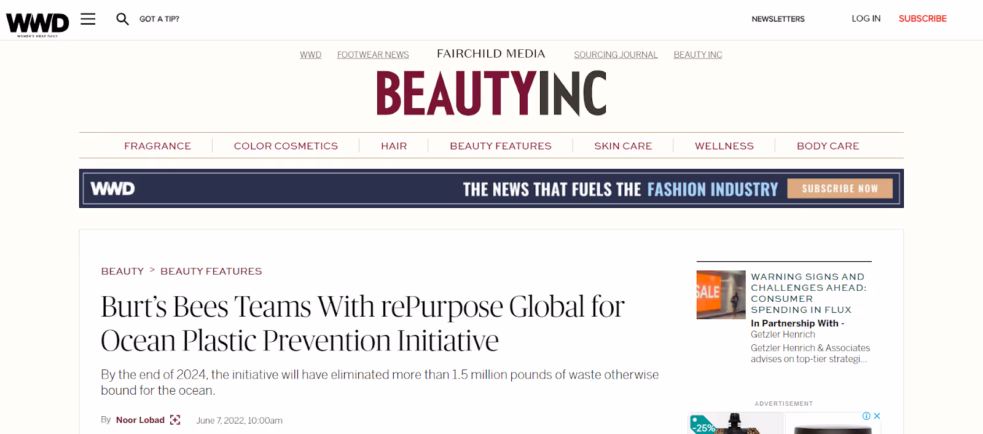Select the Fragrance menu item

coord(157,146)
